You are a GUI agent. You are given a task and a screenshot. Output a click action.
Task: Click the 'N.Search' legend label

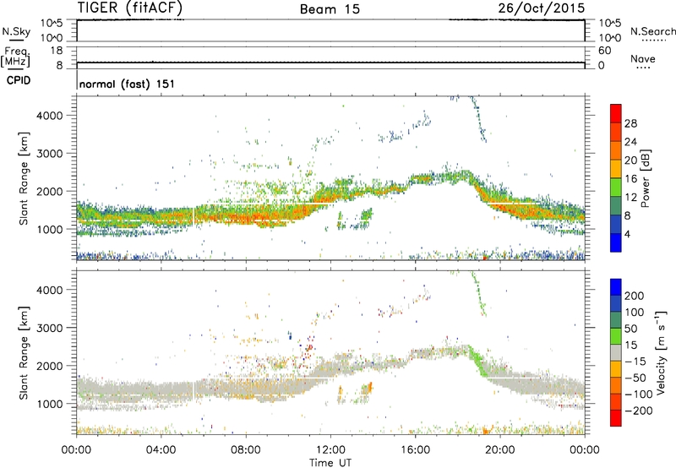(653, 31)
